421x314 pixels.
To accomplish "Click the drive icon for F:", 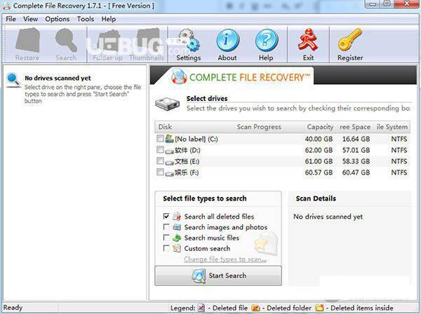I will (x=169, y=174).
